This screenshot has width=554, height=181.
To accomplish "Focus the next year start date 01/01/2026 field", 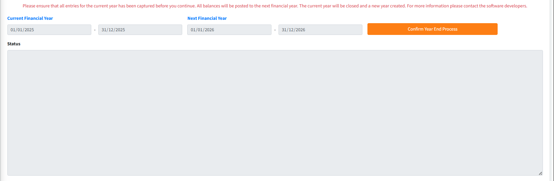I will [229, 30].
